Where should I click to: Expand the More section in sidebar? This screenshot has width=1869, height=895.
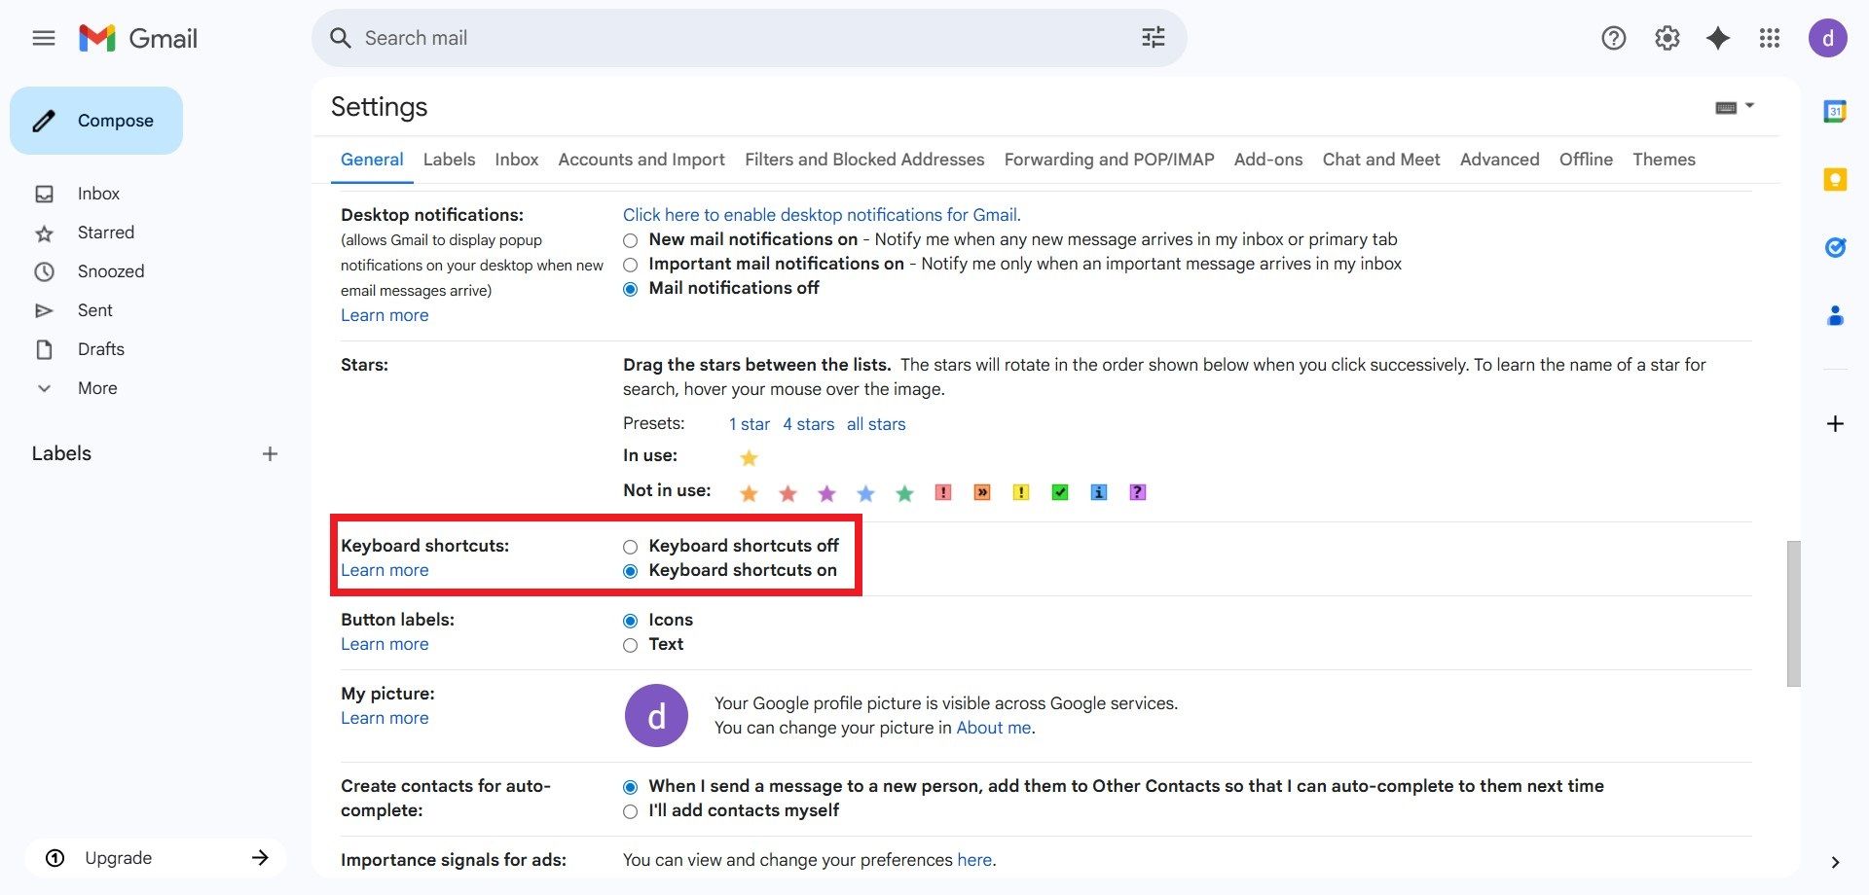point(96,388)
